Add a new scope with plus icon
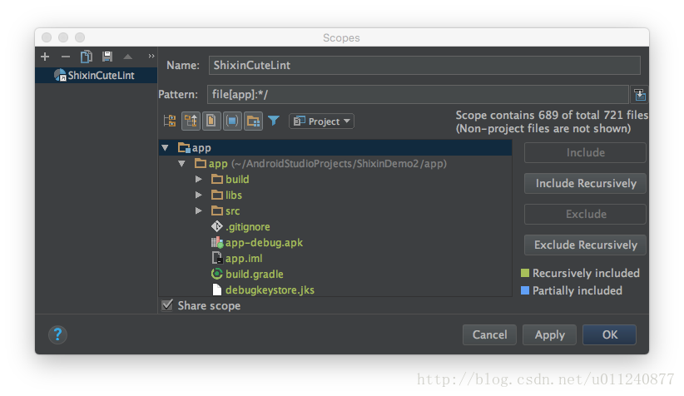Screen dimensions: 684x396 [x=45, y=57]
